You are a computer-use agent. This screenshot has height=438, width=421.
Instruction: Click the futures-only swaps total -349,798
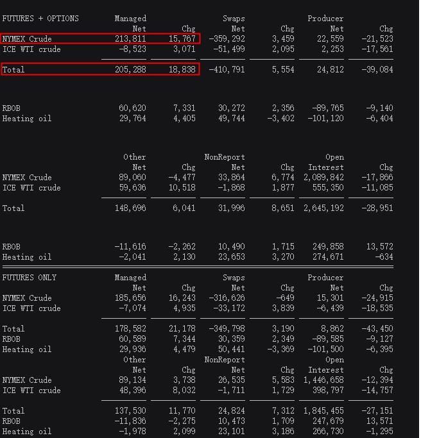click(x=227, y=329)
